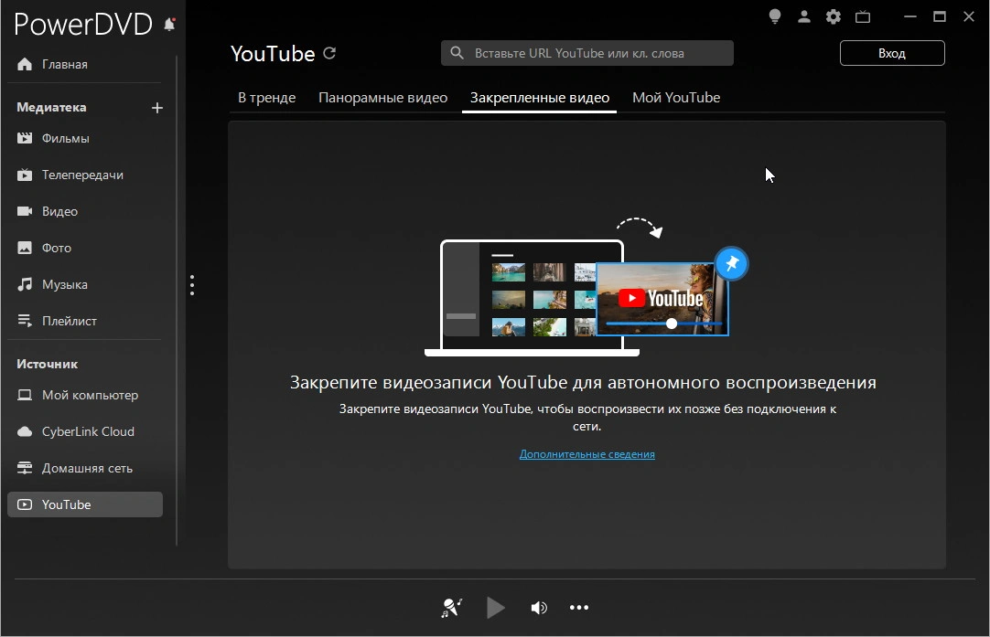Switch to the В тренде tab

266,98
